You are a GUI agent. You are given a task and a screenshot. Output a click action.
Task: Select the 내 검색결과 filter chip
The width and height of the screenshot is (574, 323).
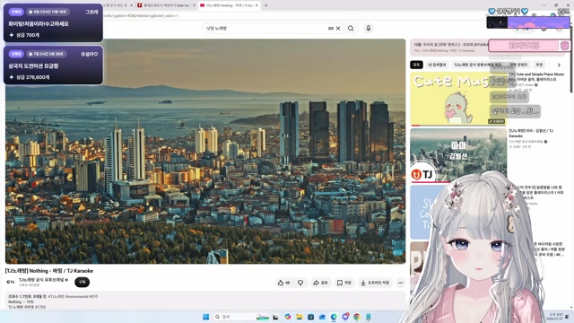coord(437,65)
